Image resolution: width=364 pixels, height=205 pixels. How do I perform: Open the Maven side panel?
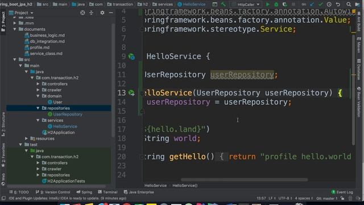[x=359, y=45]
